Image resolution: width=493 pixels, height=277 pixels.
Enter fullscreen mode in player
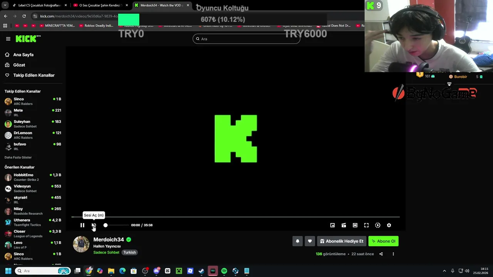point(366,225)
